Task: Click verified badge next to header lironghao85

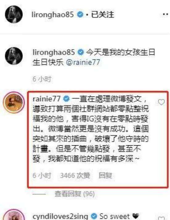Action: 80,15
